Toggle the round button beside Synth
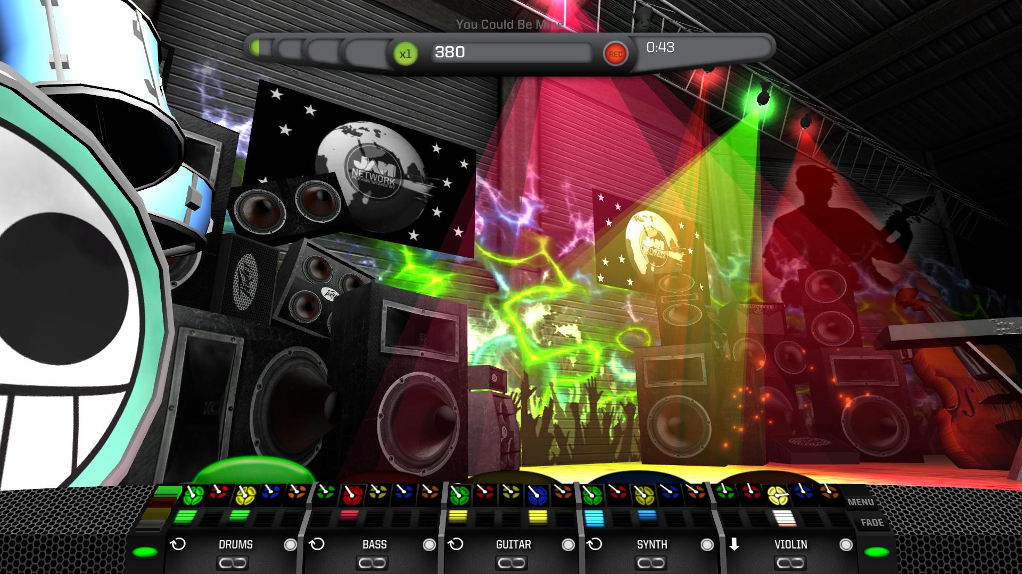 (x=707, y=545)
